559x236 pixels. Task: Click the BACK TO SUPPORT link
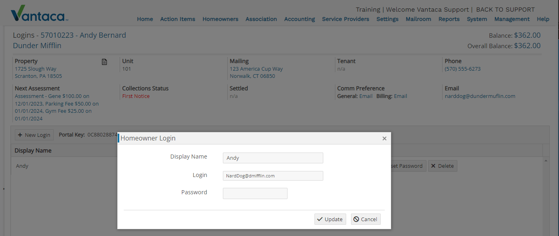tap(505, 9)
